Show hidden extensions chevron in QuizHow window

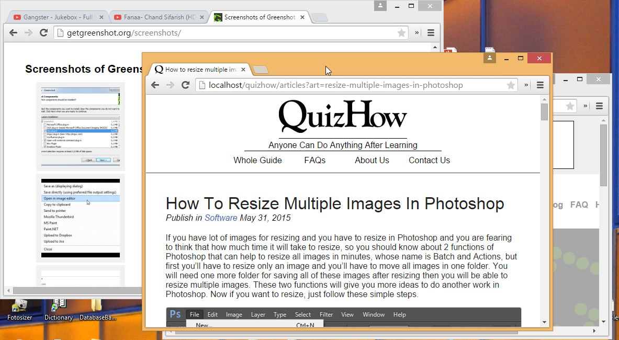click(x=526, y=85)
